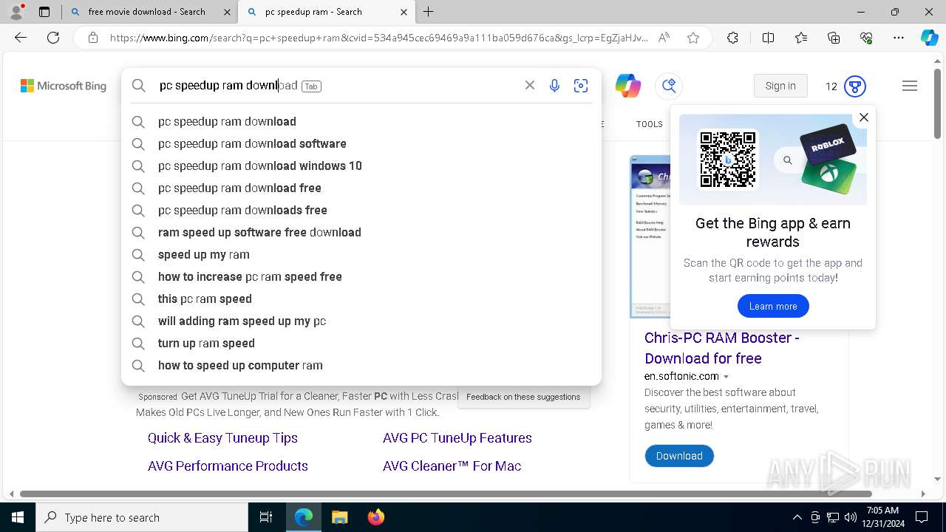946x532 pixels.
Task: Open Favorites list icon
Action: coord(801,38)
